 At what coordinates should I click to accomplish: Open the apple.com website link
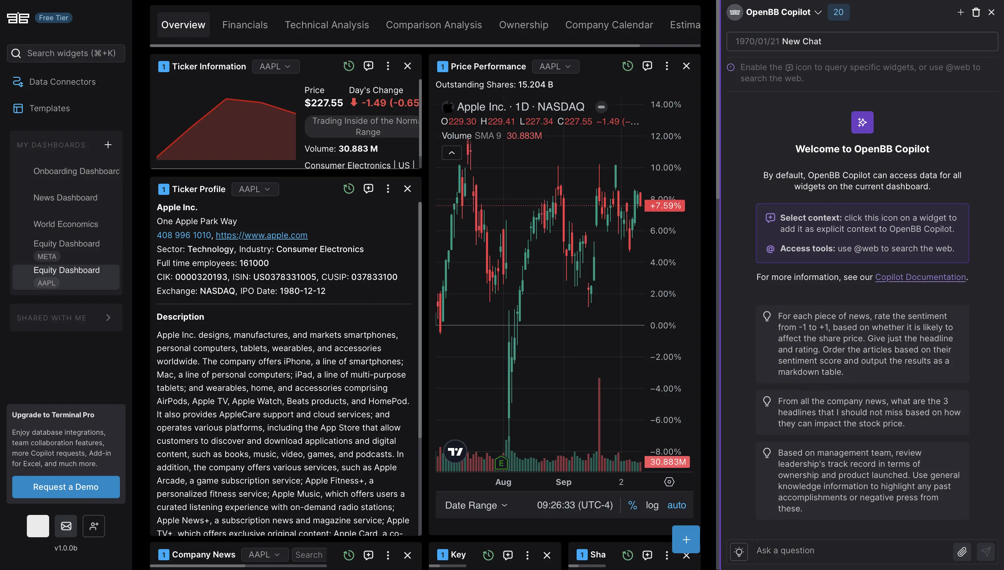pos(261,235)
